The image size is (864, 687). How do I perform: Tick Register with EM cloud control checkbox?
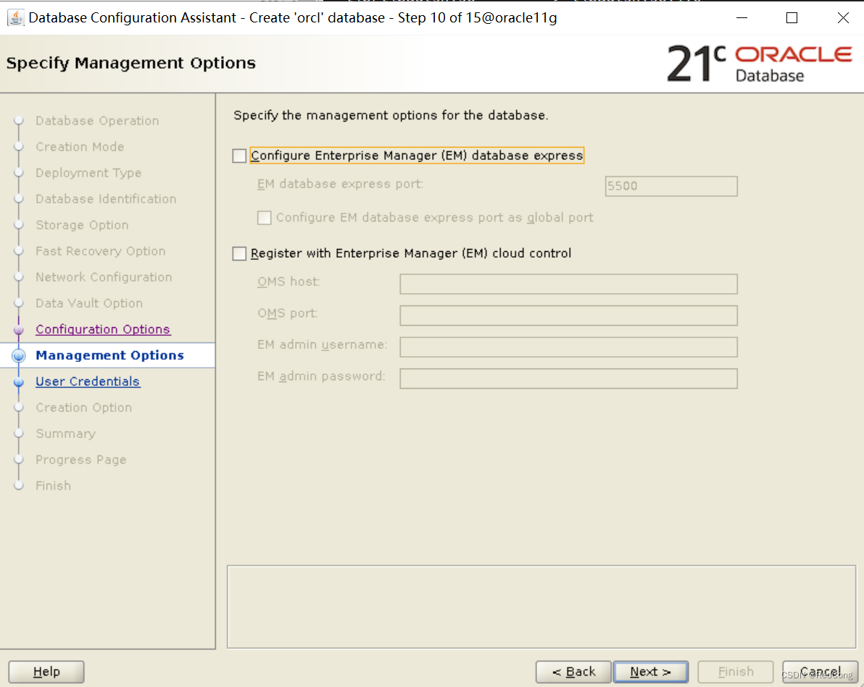tap(239, 253)
